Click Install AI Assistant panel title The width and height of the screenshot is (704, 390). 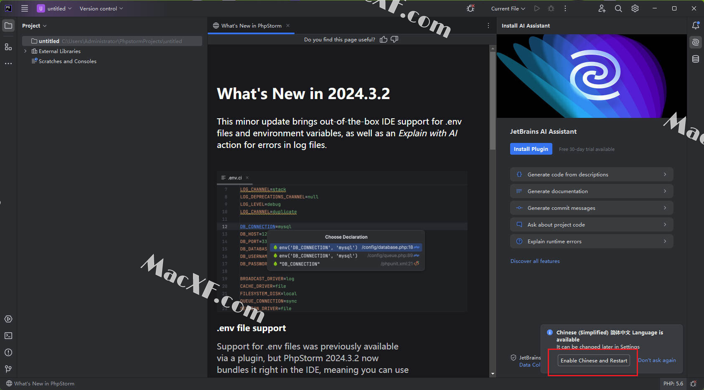pos(526,25)
